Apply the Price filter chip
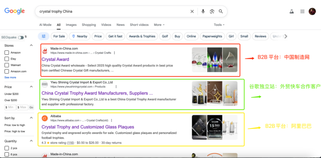This screenshot has width=321, height=158. 98,36
